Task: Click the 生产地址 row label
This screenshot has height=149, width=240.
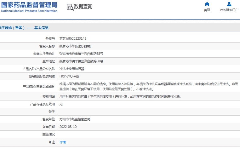Action: (49, 61)
